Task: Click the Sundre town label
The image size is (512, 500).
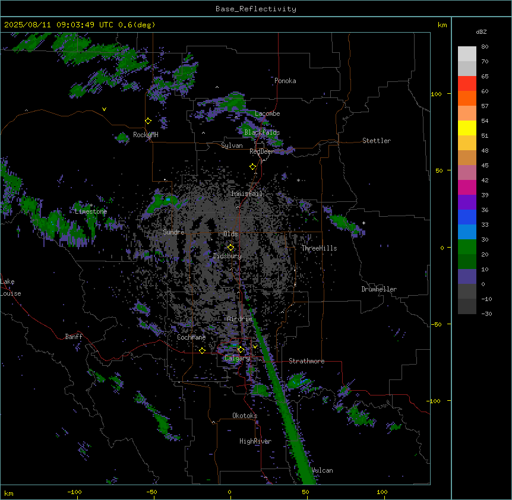Action: [x=173, y=232]
